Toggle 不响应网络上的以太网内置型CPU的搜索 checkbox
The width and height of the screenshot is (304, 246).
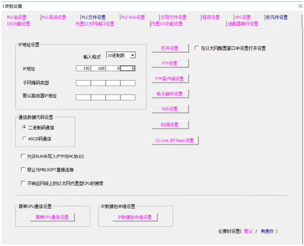tap(24, 183)
